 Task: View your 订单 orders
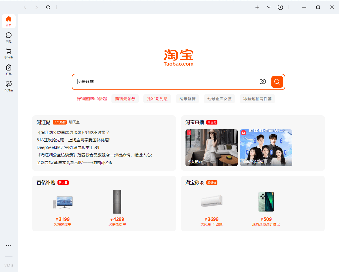tap(8, 69)
